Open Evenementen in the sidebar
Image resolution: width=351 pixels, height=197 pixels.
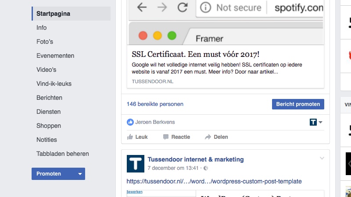(x=55, y=56)
